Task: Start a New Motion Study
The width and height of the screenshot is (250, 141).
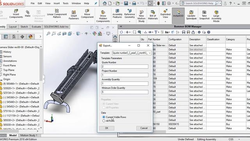Action: [141, 16]
